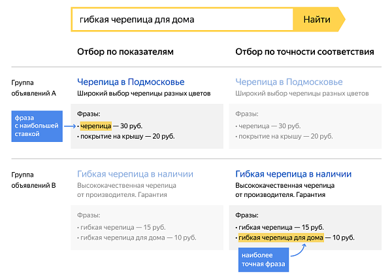Select the "Отбор по точности соответствия" column heading
Viewport: 392px width, 280px height.
click(304, 52)
